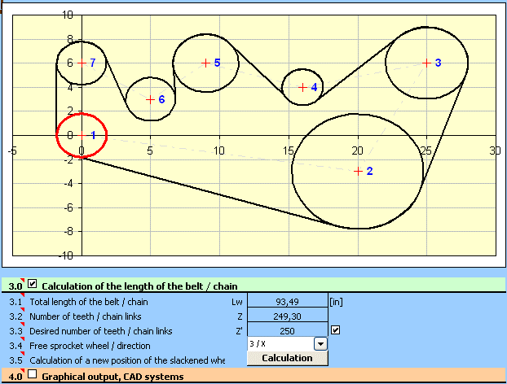
Task: Select pulley 6 center marker
Action: [x=150, y=99]
